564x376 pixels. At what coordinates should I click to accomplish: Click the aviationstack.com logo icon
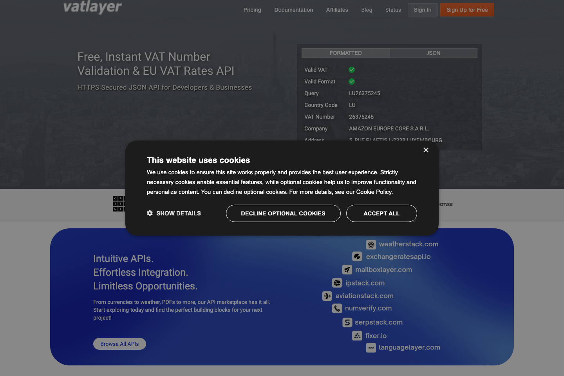pos(327,296)
